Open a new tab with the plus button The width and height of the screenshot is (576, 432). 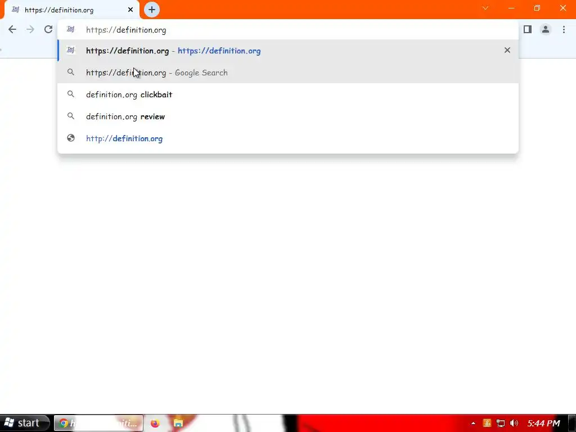pyautogui.click(x=152, y=10)
